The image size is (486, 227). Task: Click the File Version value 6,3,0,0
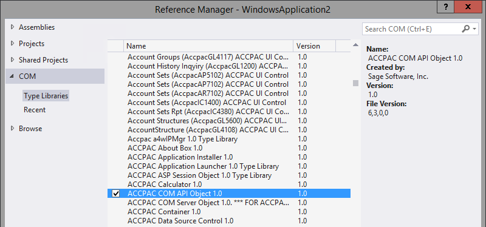[378, 113]
